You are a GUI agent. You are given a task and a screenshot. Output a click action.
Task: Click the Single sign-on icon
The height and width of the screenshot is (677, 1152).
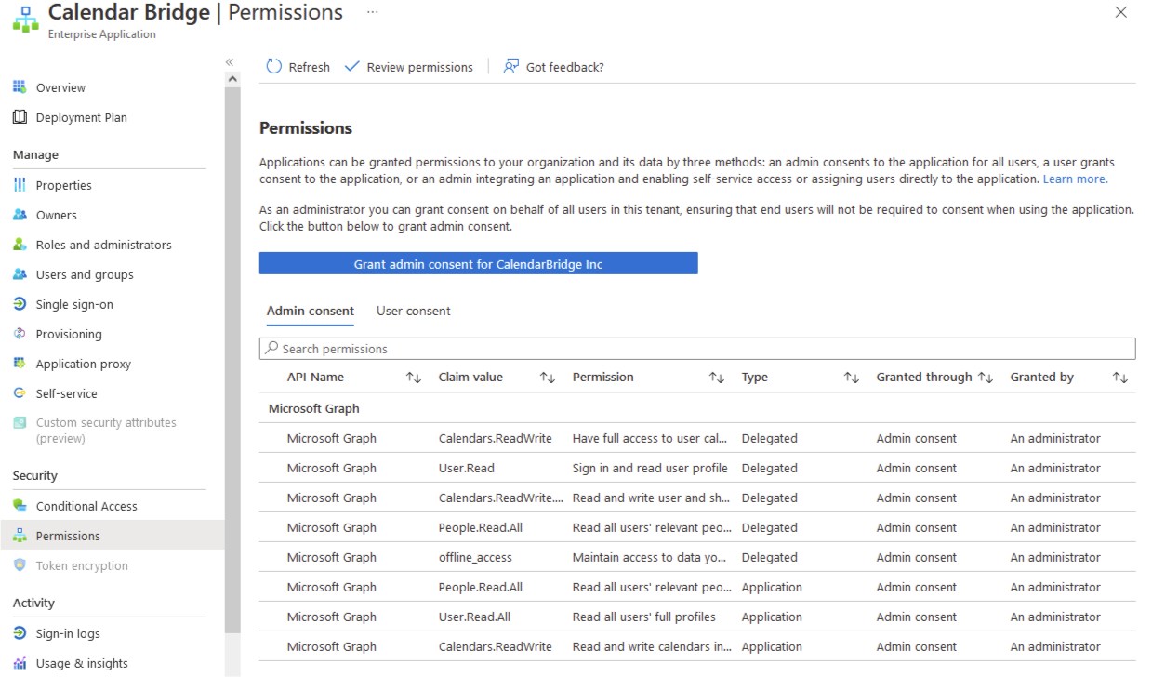pos(20,304)
